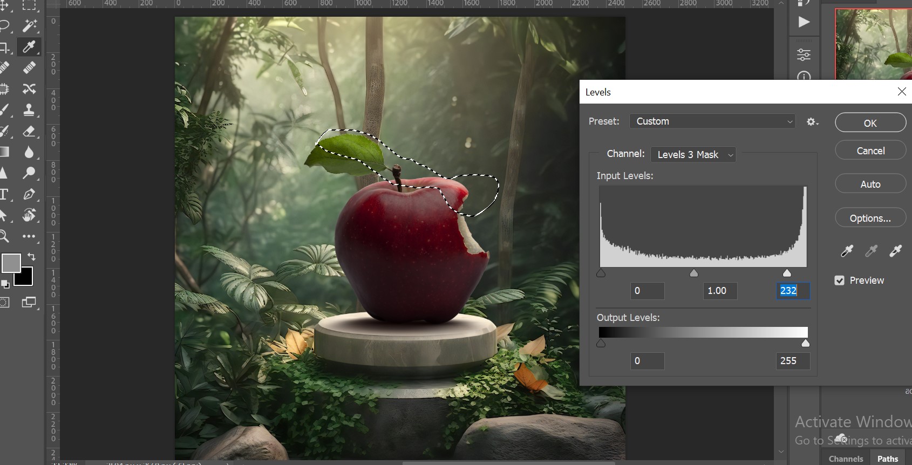Viewport: 912px width, 465px height.
Task: Expand the Channel dropdown showing Levels 3 Mask
Action: [x=693, y=155]
